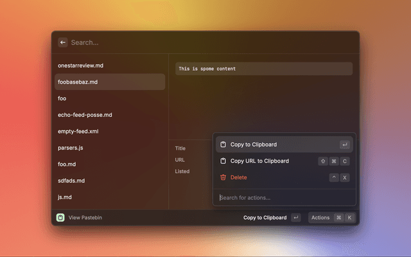
Task: Click the red trash Delete icon
Action: [x=223, y=177]
